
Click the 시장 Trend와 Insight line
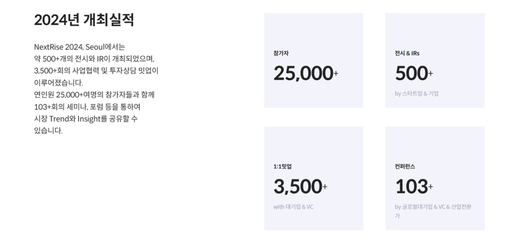(86, 119)
